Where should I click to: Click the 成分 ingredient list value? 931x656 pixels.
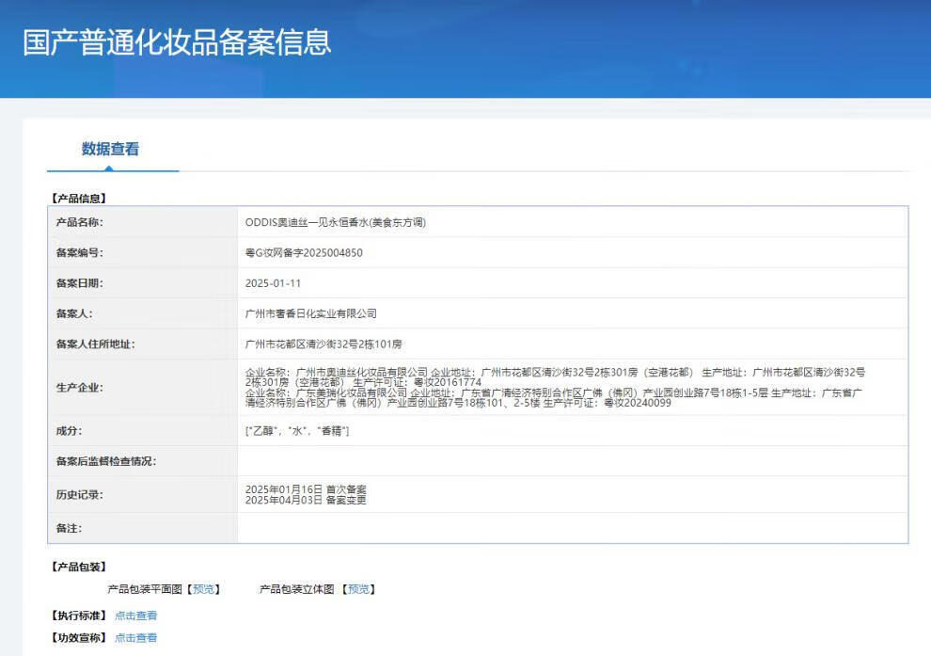tap(297, 431)
